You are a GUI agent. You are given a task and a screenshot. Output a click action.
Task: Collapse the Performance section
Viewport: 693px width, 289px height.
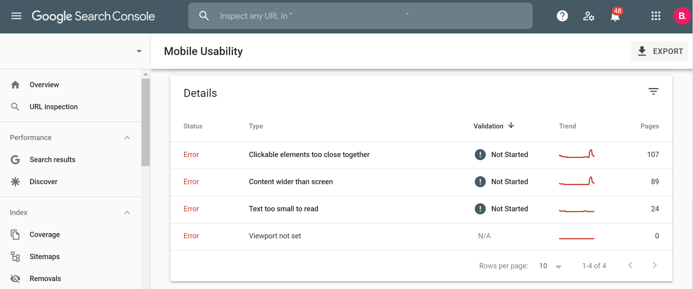pos(127,137)
